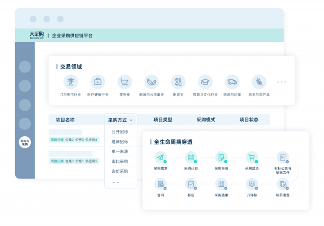Expand more options at dropdown bottom ellipsis
The height and width of the screenshot is (226, 324).
click(x=115, y=182)
